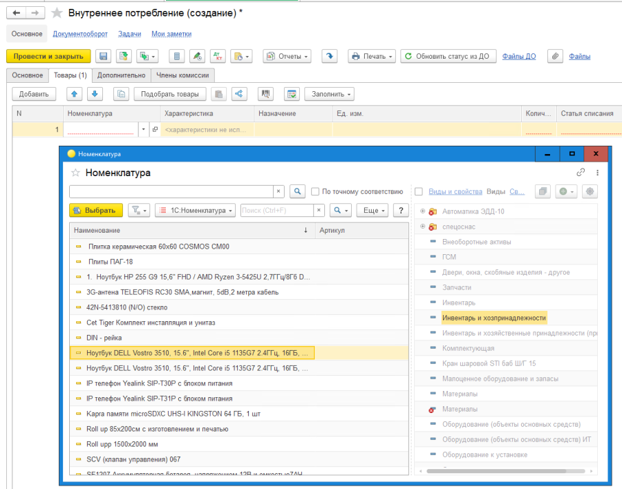Viewport: 622px width, 489px height.
Task: Enable the По точному соответствию checkbox
Action: 315,191
